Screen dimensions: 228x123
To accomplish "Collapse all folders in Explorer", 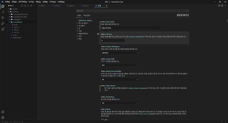I will (31, 6).
